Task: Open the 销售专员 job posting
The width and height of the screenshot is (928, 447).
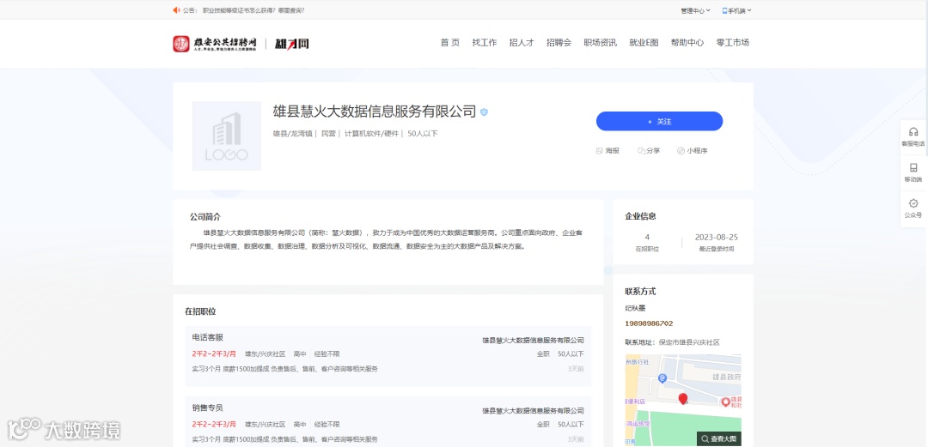Action: 208,408
